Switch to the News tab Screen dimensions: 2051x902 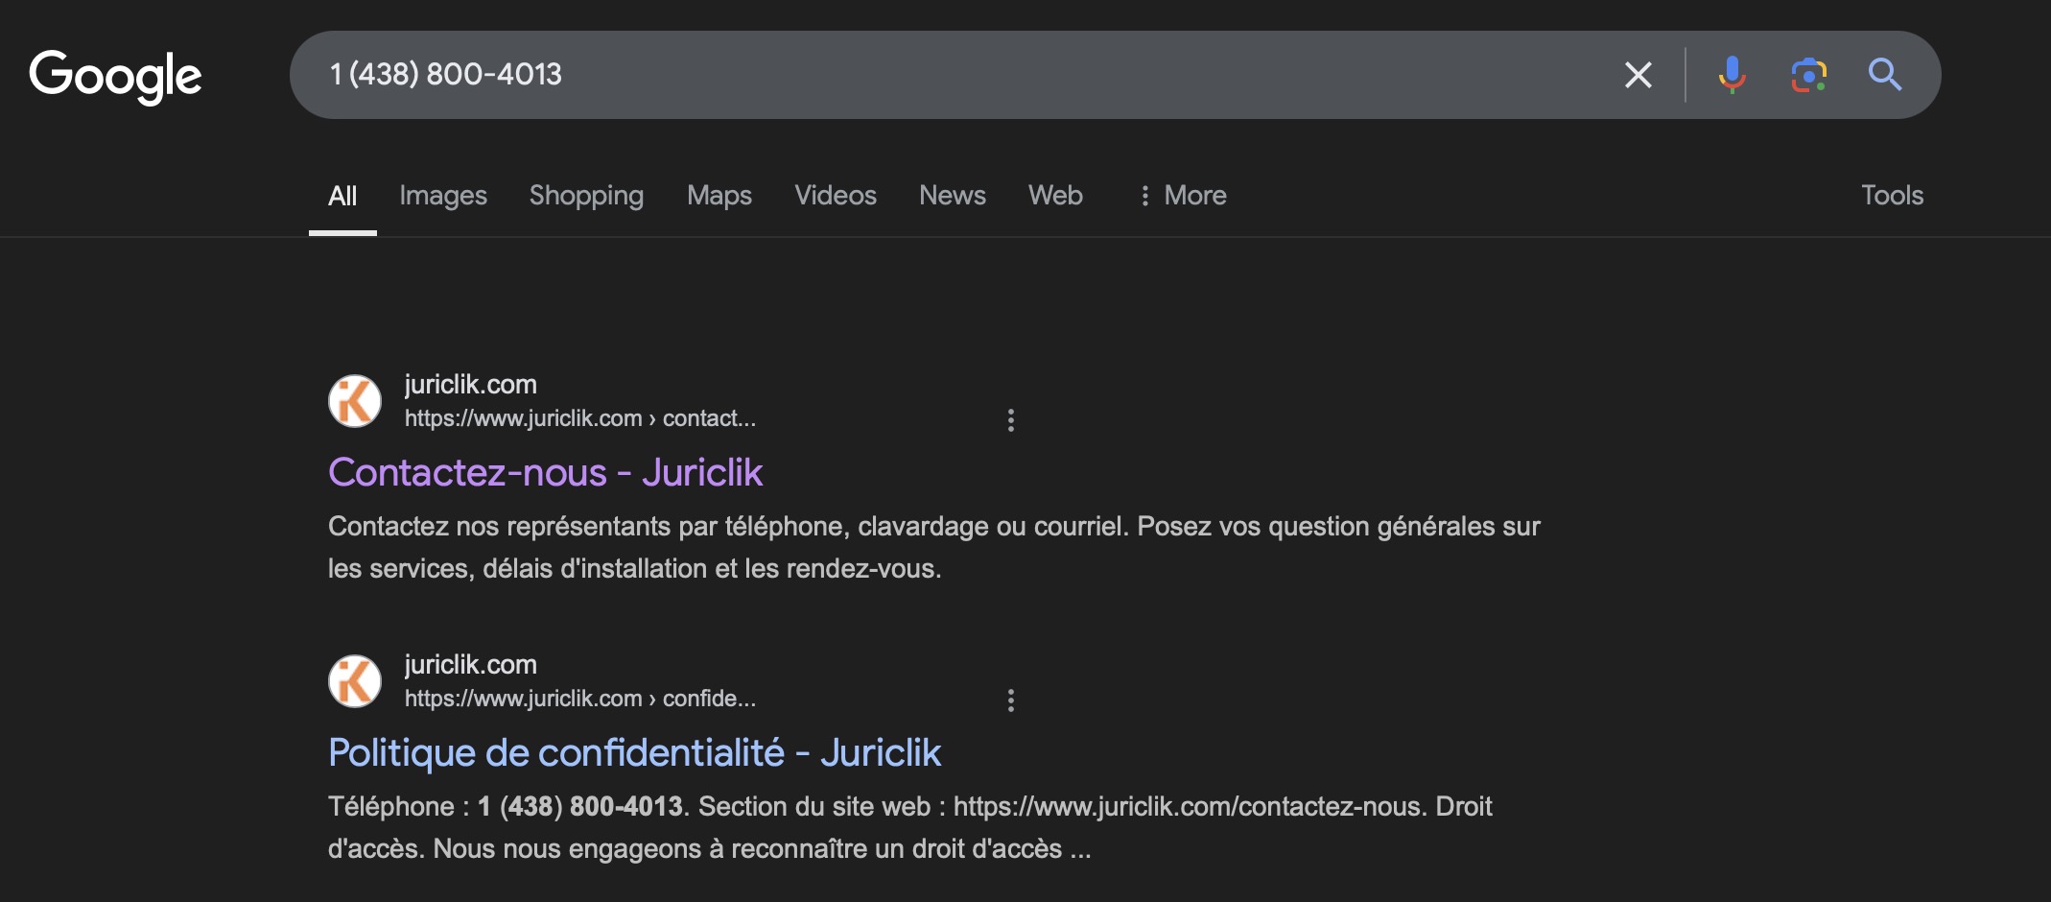952,196
